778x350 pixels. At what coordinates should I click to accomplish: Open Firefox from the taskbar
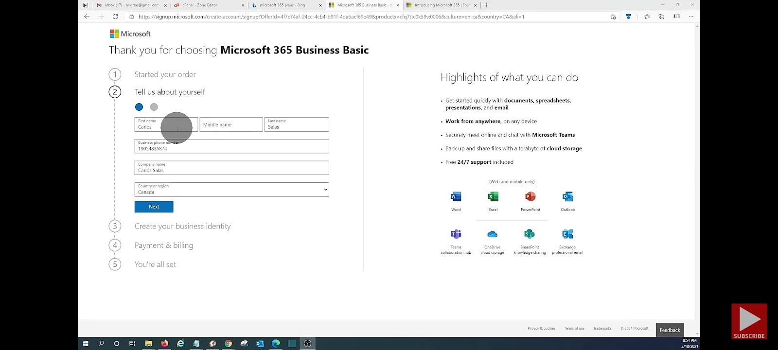(164, 344)
